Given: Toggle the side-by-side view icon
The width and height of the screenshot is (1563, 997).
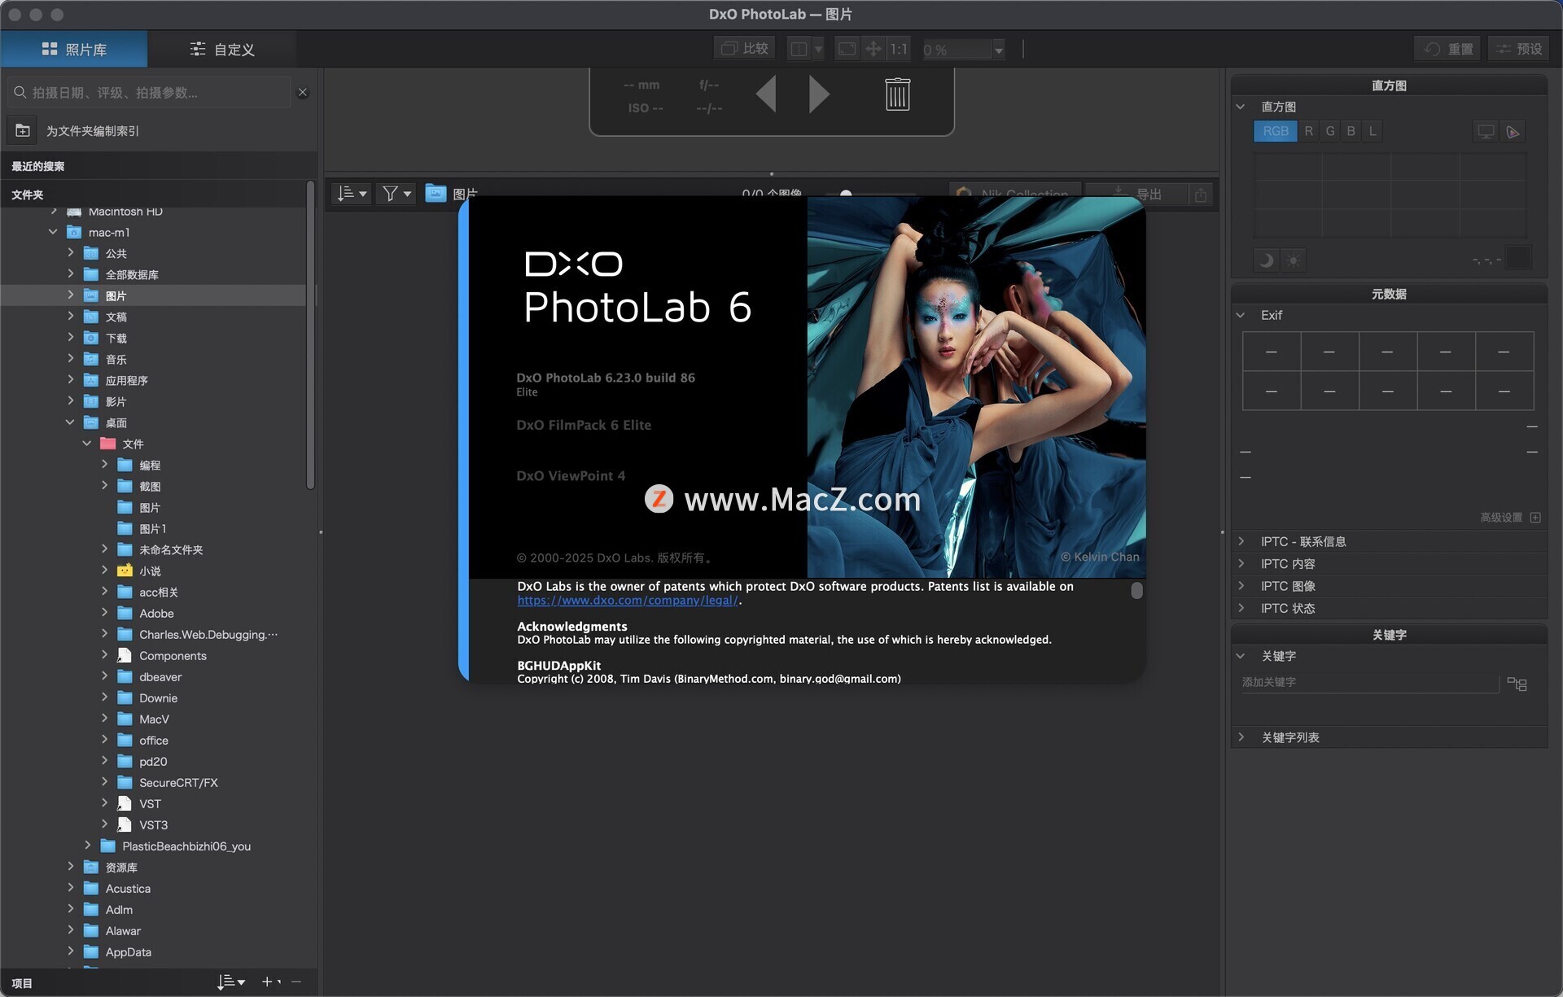Looking at the screenshot, I should coord(799,49).
